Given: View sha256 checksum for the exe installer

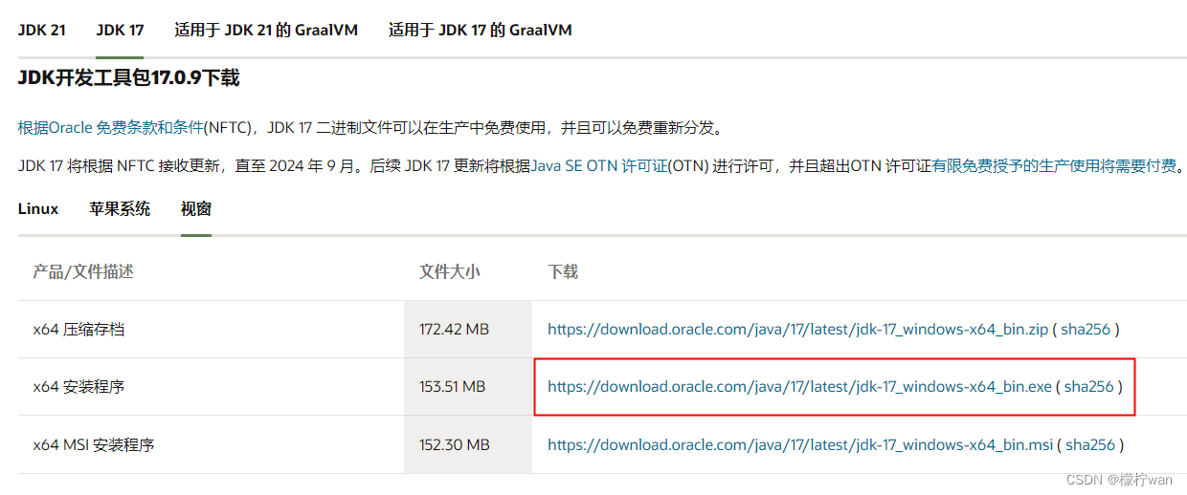Looking at the screenshot, I should pyautogui.click(x=1089, y=387).
